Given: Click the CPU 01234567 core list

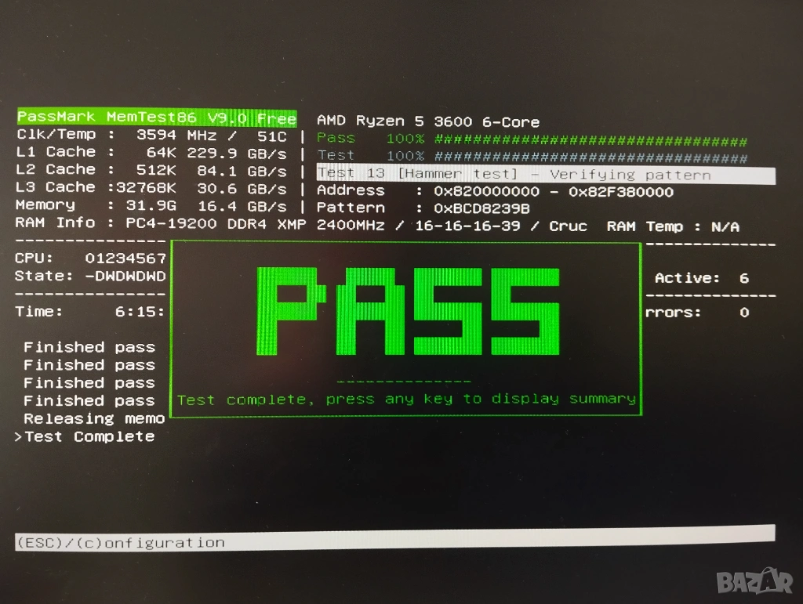Looking at the screenshot, I should click(91, 259).
